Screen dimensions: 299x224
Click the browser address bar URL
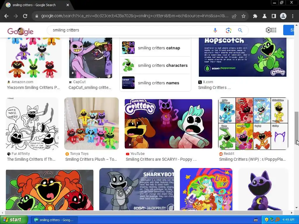pyautogui.click(x=135, y=16)
